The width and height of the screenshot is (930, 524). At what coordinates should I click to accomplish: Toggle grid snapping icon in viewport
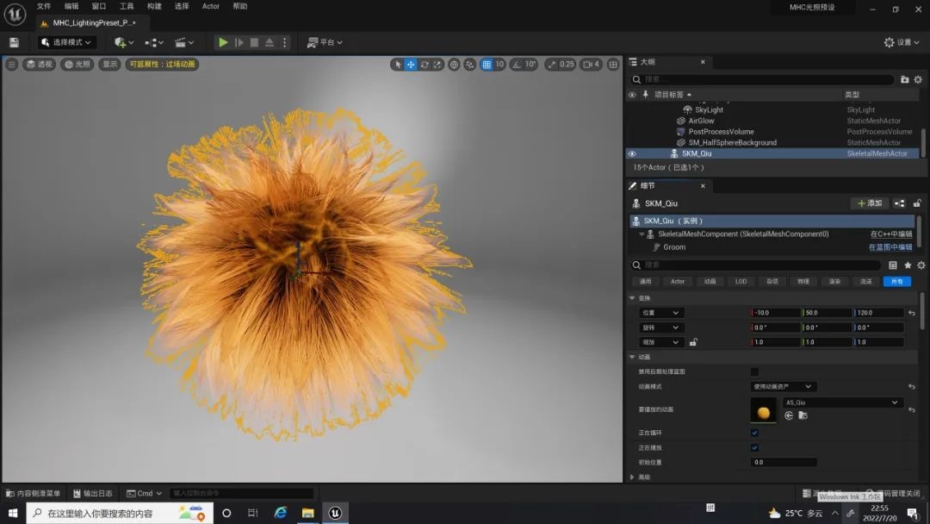point(487,65)
